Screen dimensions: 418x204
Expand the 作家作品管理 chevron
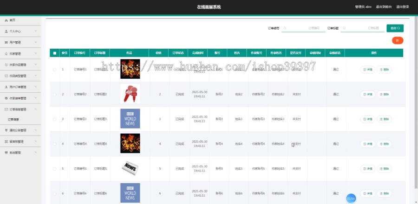[x=36, y=64]
